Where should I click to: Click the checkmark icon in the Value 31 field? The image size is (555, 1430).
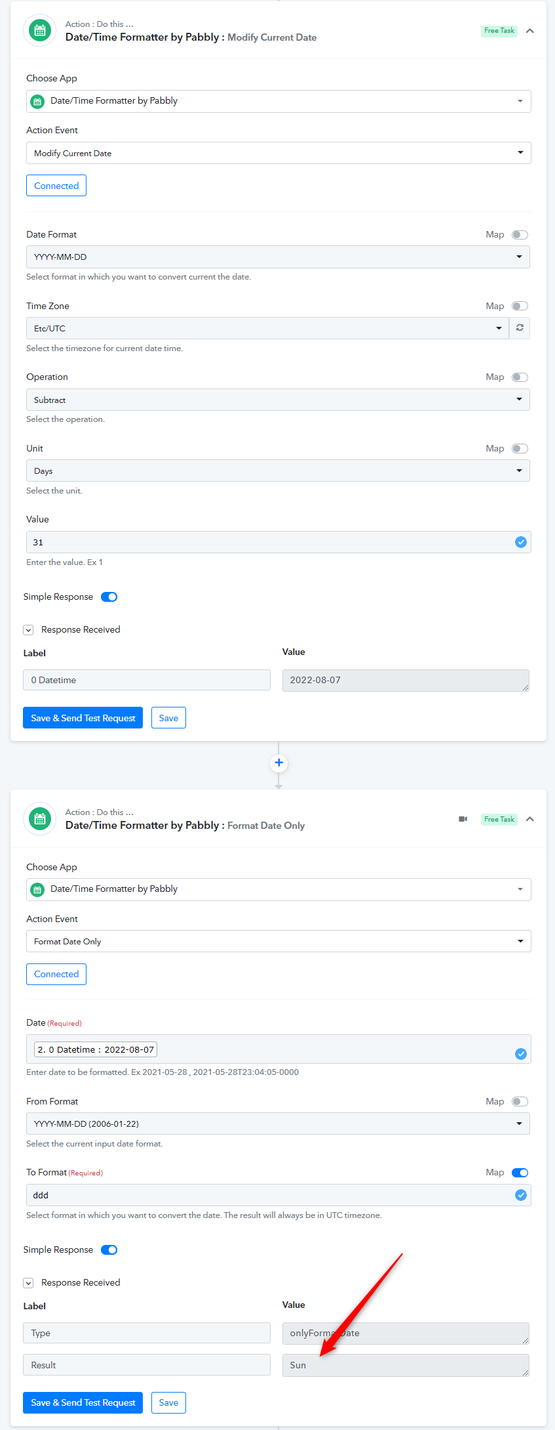(x=521, y=542)
